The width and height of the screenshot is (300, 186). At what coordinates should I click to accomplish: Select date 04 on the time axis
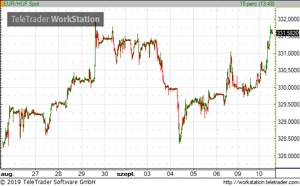170,174
